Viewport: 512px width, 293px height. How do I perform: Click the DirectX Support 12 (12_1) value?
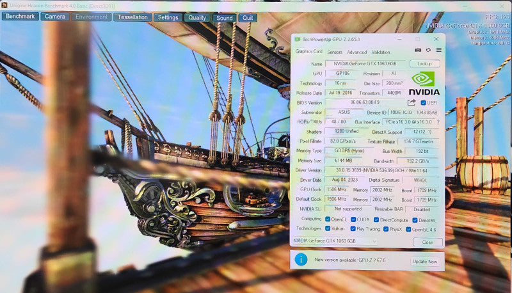(422, 132)
